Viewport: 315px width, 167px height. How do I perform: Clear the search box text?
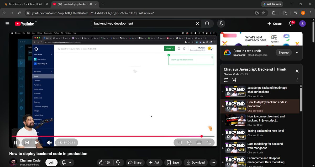click(197, 24)
